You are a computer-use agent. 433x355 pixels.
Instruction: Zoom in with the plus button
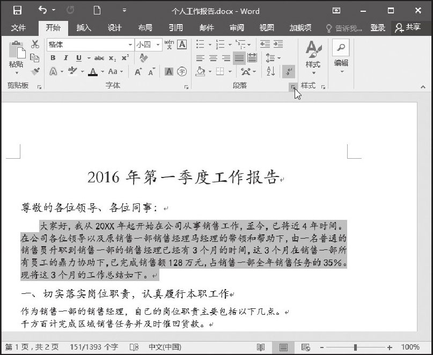(390, 347)
